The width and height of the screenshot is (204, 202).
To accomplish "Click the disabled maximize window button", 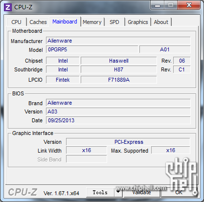I will (x=171, y=5).
